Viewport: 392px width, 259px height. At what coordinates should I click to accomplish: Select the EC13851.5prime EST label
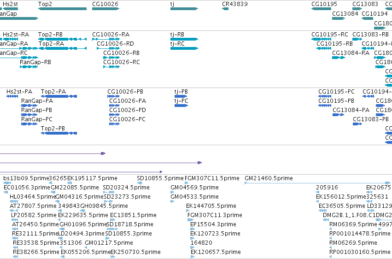point(133,216)
